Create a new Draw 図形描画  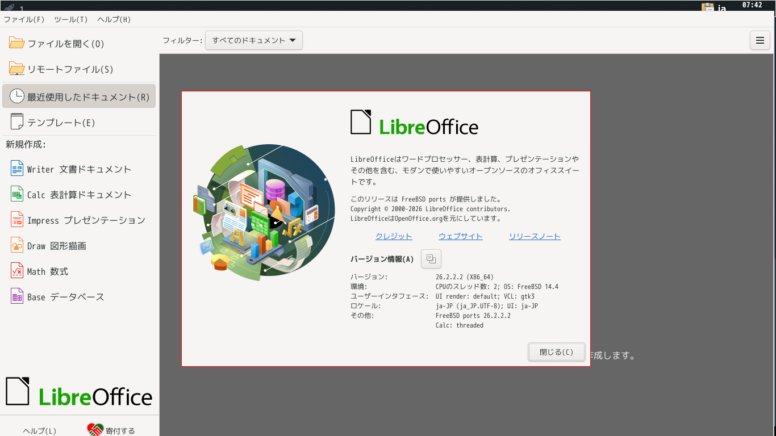[x=79, y=246]
